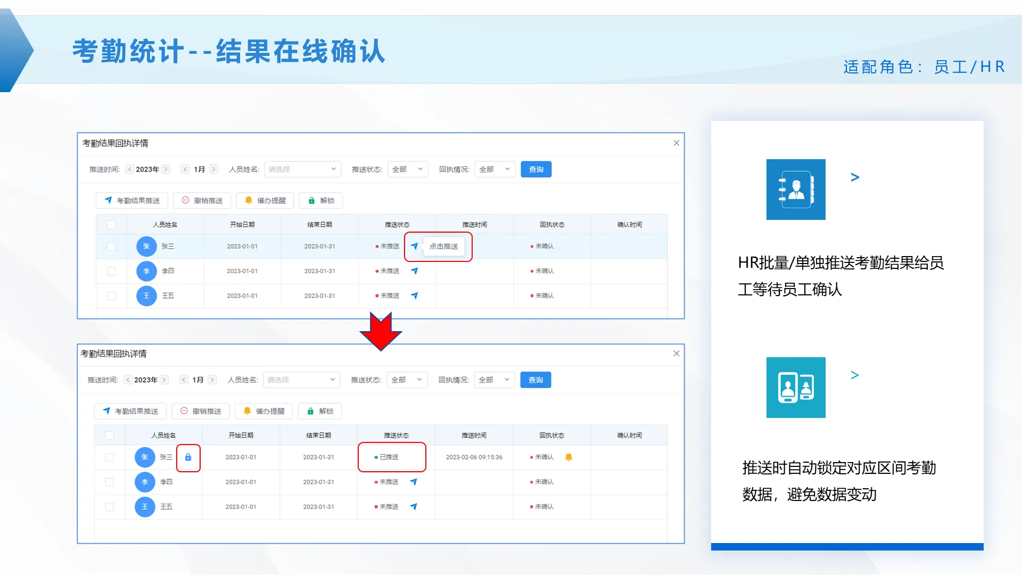Click the send icon in 张三's row, top dialog
Screen dimensions: 1022x575
[x=414, y=247]
